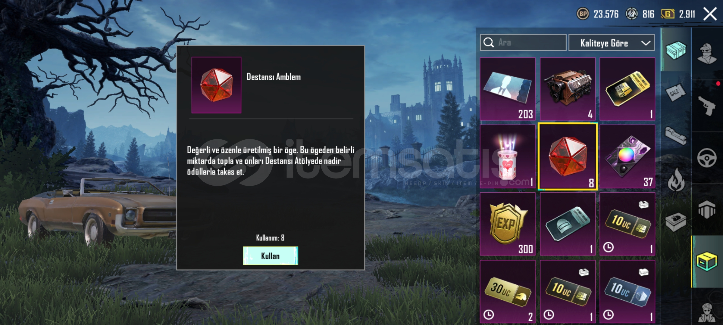Close the inventory with X
The width and height of the screenshot is (723, 325).
710,14
